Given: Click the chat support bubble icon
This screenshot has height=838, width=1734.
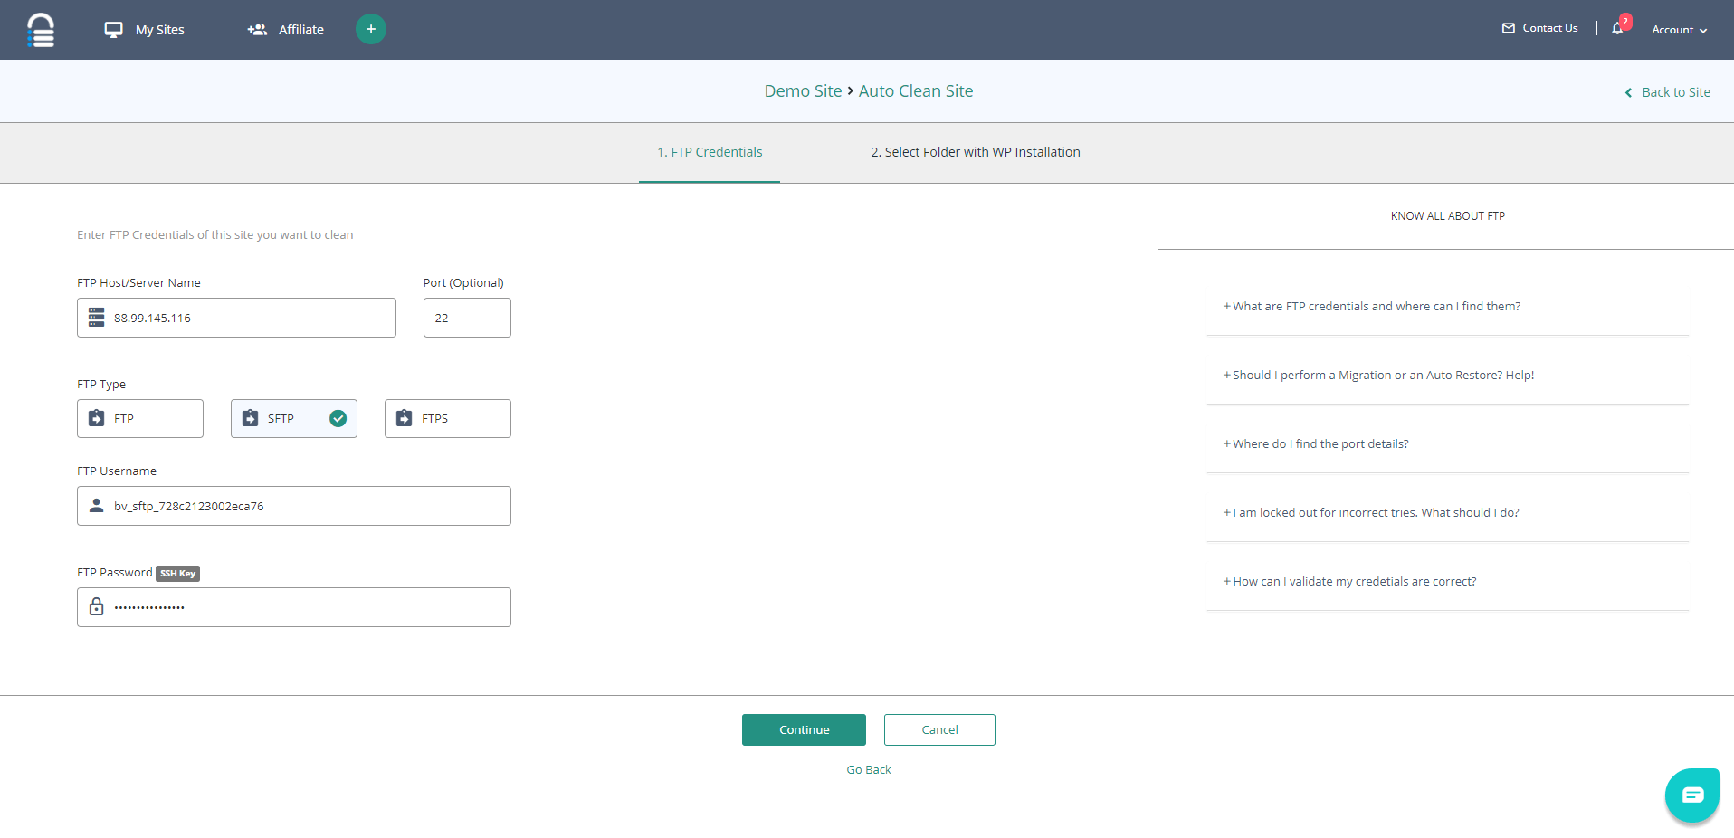Looking at the screenshot, I should (1691, 795).
